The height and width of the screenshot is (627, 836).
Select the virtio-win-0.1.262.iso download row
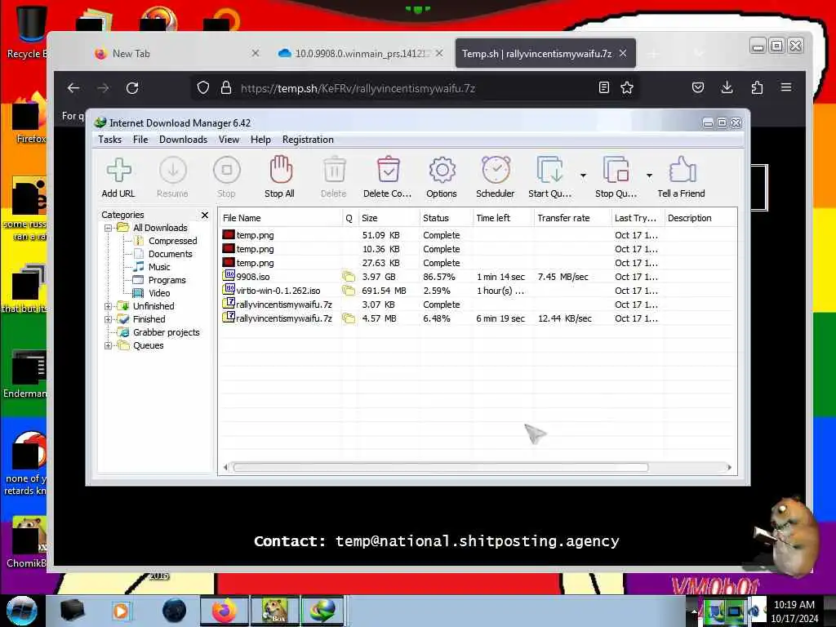(478, 291)
